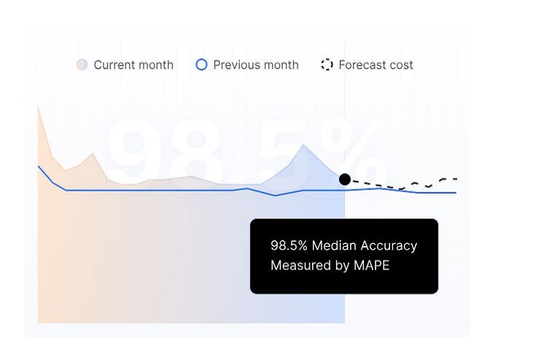Click the "98.5% Median Accuracy" tooltip text
533x364 pixels.
pyautogui.click(x=343, y=245)
